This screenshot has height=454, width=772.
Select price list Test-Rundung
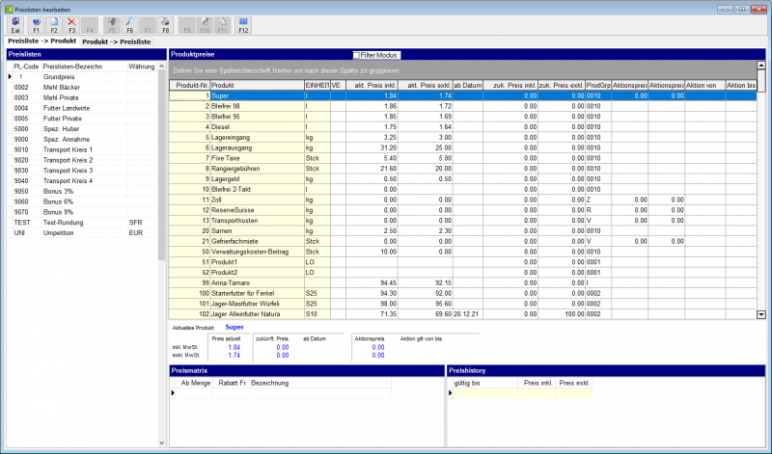(x=82, y=223)
